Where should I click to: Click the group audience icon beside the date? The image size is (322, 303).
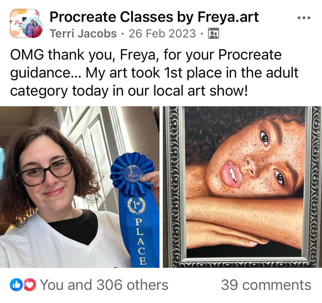click(214, 34)
